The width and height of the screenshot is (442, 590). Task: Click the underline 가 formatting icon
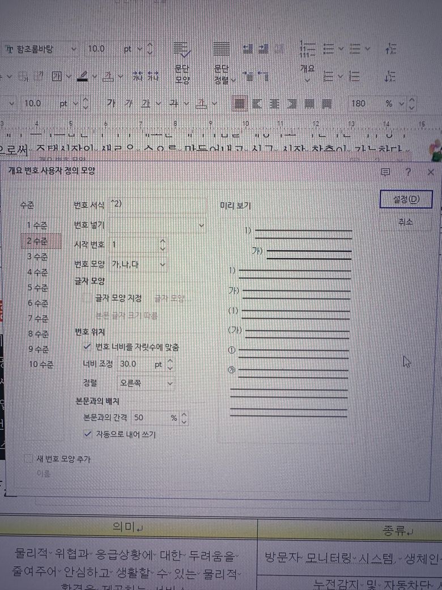[x=146, y=103]
